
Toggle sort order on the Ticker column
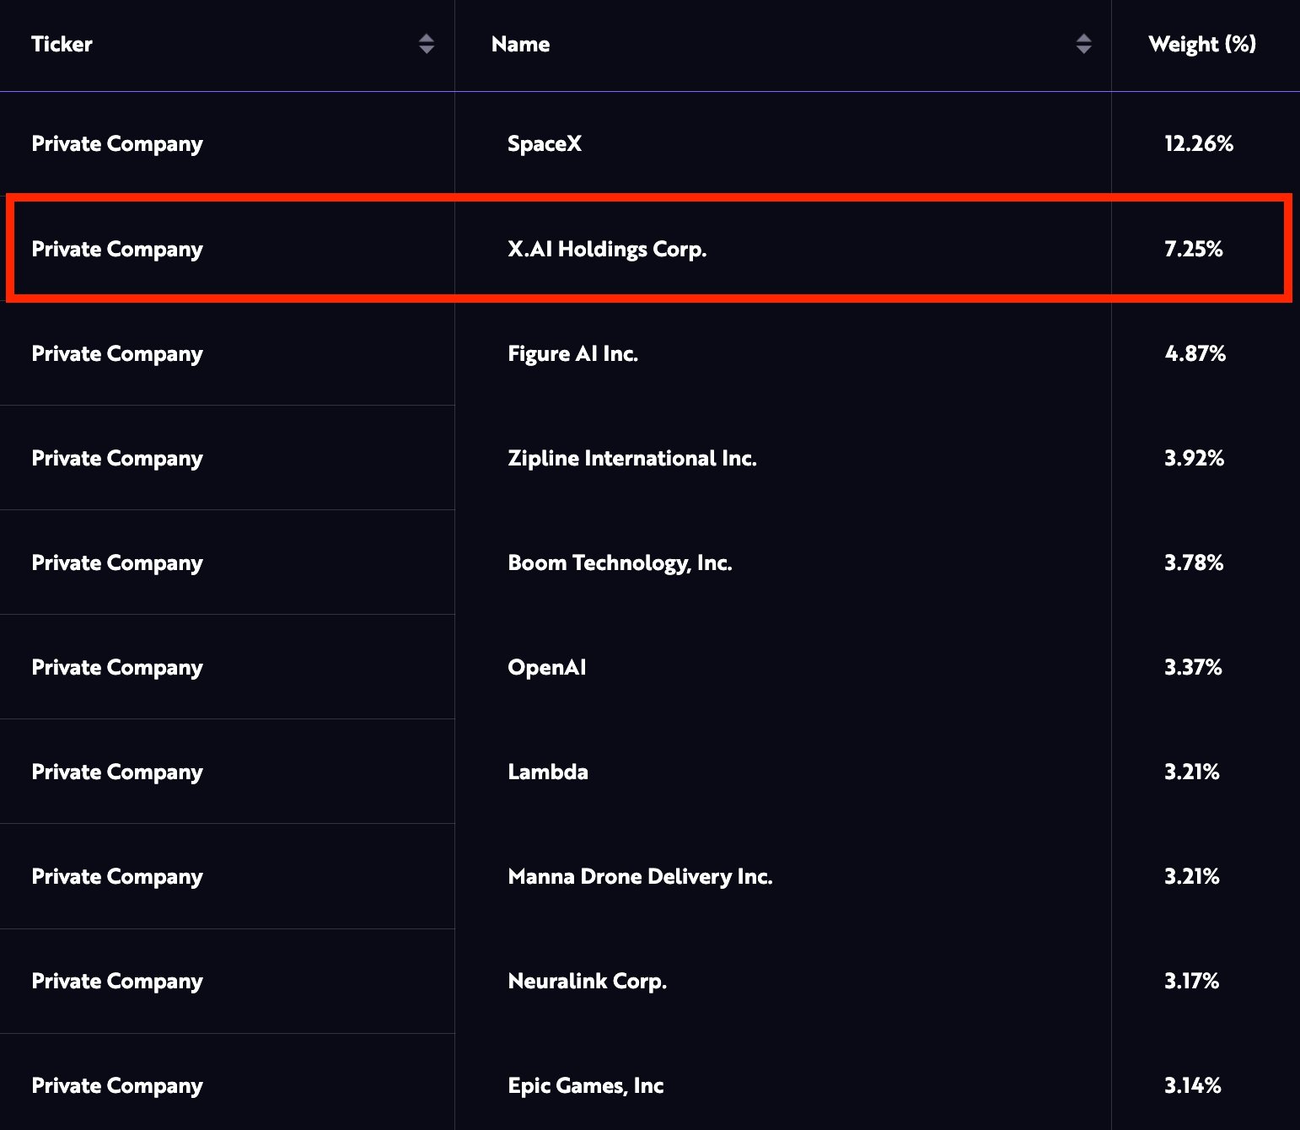click(427, 44)
